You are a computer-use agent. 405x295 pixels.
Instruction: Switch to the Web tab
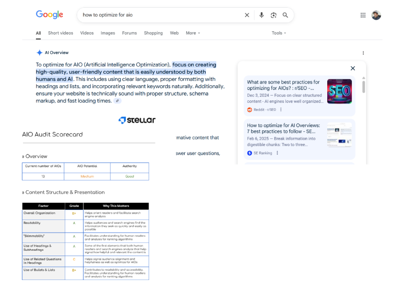(x=174, y=33)
